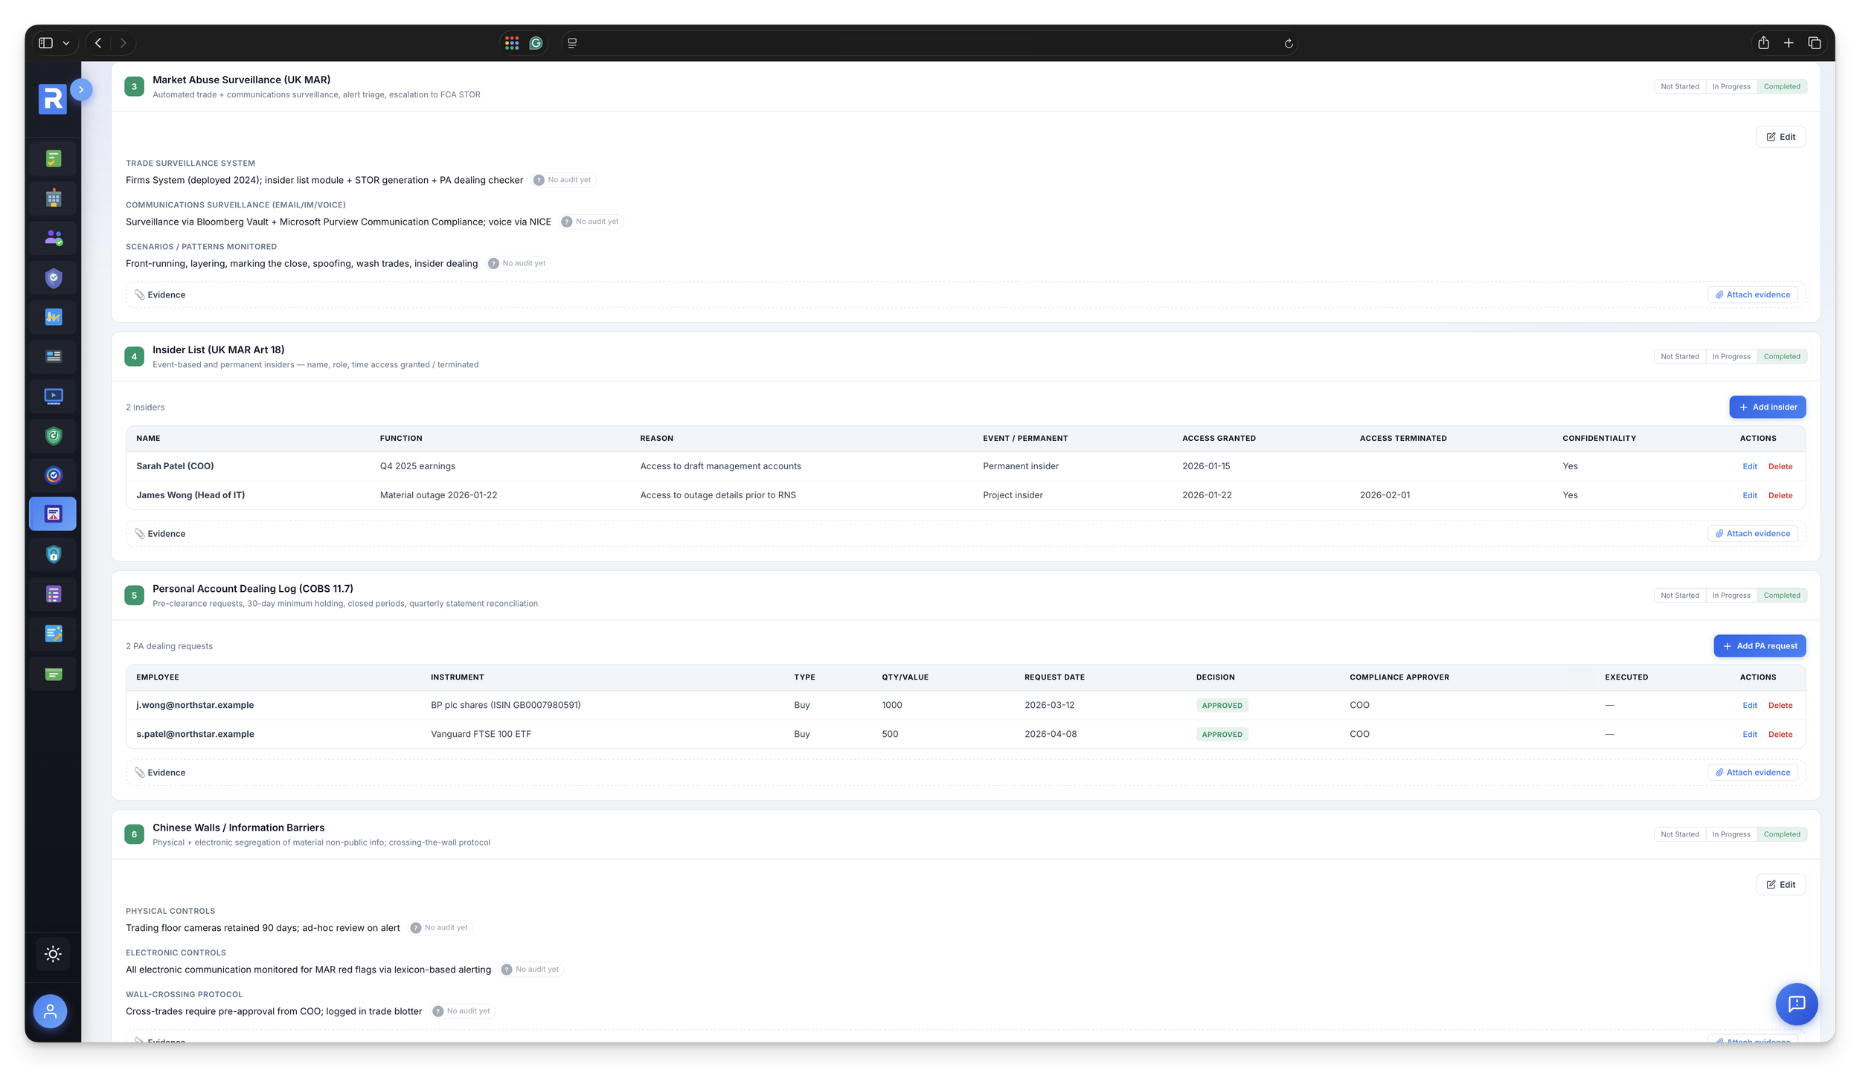1860x1067 pixels.
Task: Set Insider List status to In Progress
Action: pyautogui.click(x=1731, y=356)
